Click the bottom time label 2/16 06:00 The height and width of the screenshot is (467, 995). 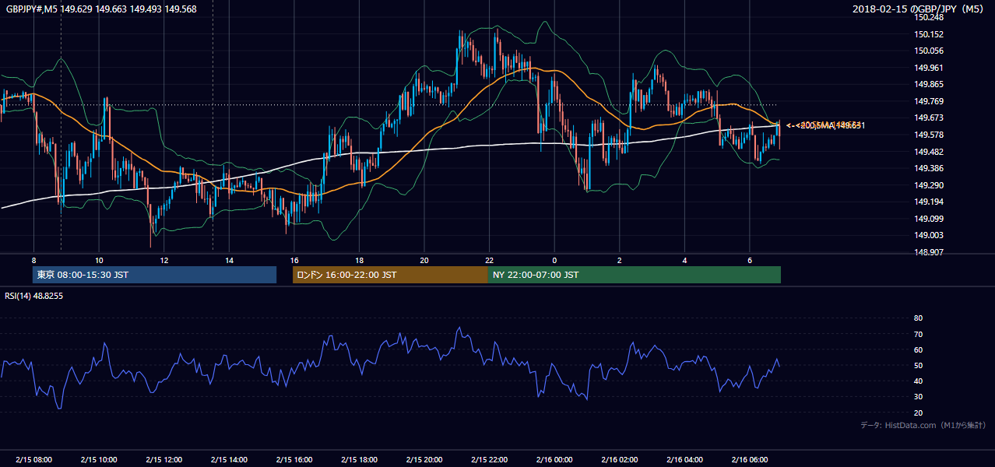(x=750, y=460)
